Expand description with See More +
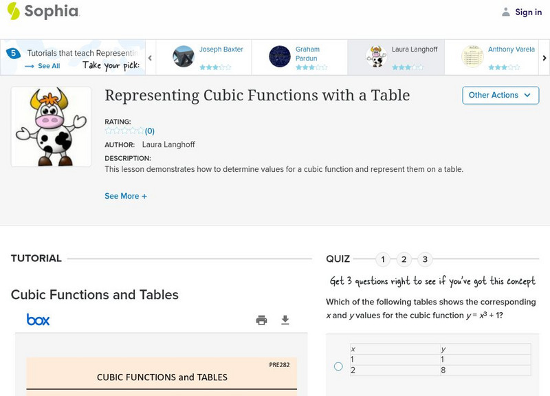This screenshot has height=396, width=550. (126, 196)
